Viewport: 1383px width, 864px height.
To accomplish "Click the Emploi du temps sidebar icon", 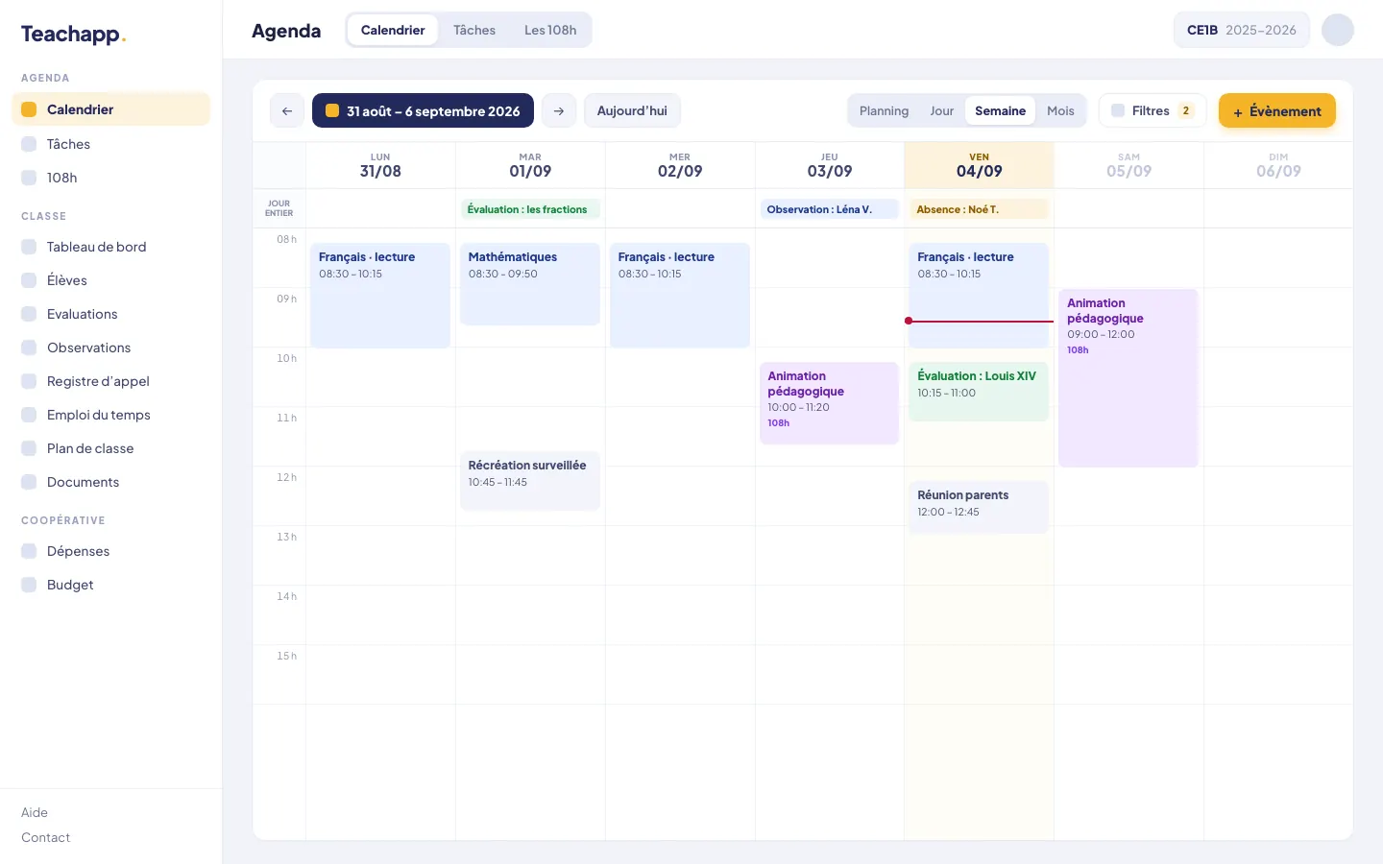I will (x=29, y=415).
